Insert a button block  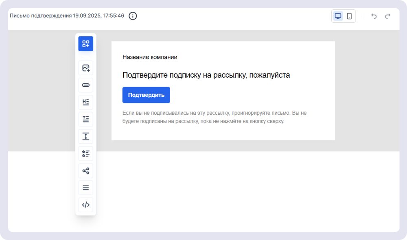85,85
